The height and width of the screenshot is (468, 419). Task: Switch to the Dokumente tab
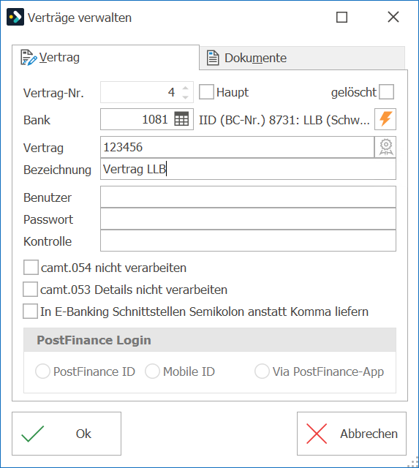pos(302,58)
